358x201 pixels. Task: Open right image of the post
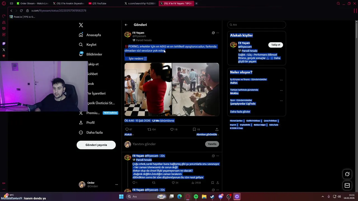tap(196, 89)
